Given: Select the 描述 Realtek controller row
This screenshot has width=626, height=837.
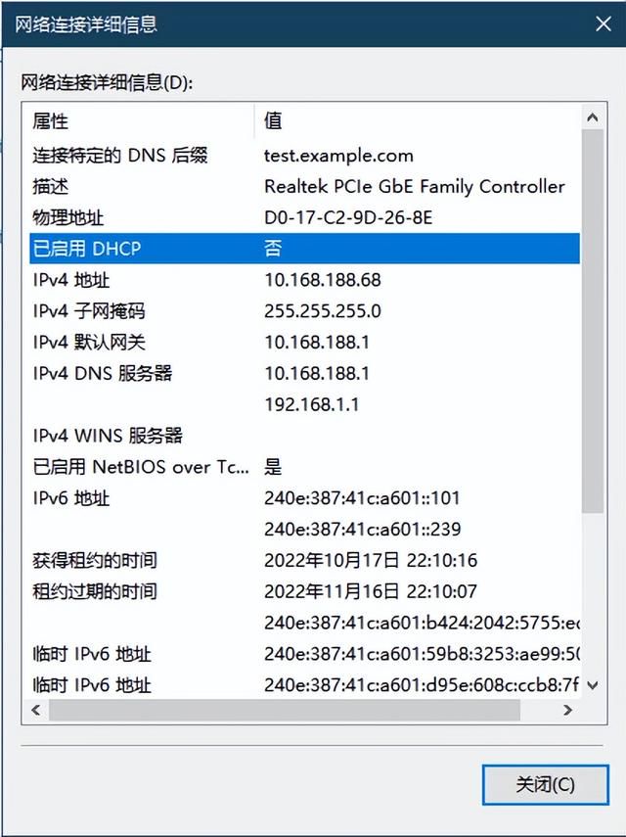Looking at the screenshot, I should coord(304,186).
